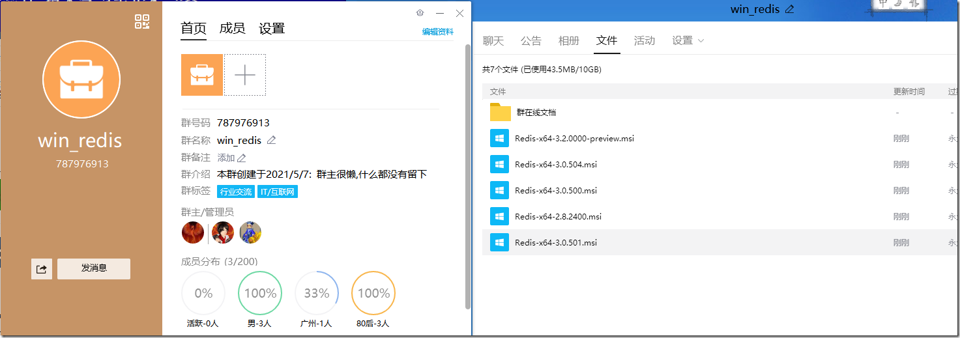Image resolution: width=960 pixels, height=338 pixels.
Task: Click the 33% 广州 member circle
Action: pyautogui.click(x=317, y=294)
